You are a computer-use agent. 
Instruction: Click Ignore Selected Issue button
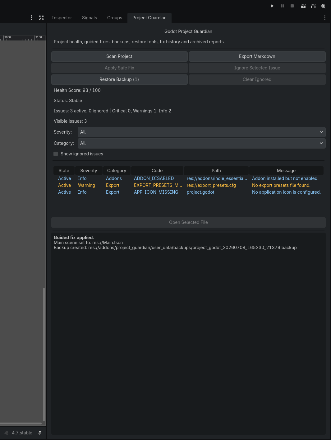pos(257,68)
